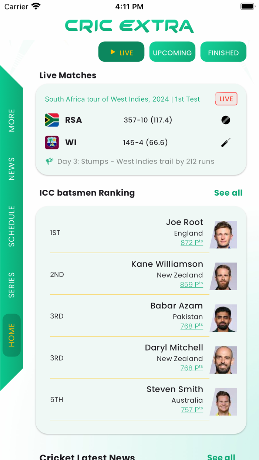Image resolution: width=259 pixels, height=460 pixels.
Task: Open Joe Root's 872 Pts link
Action: point(192,243)
